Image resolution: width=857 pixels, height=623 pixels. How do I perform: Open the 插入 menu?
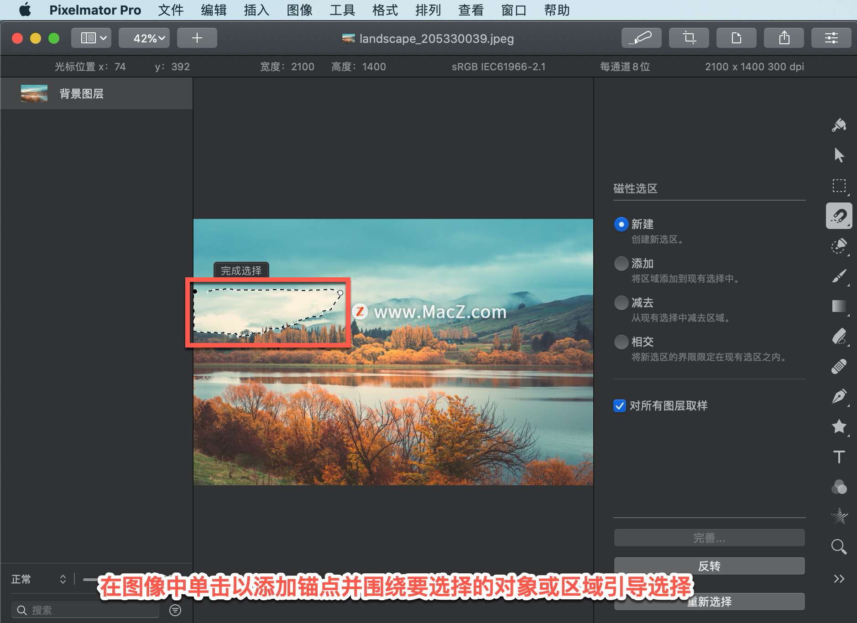click(256, 10)
